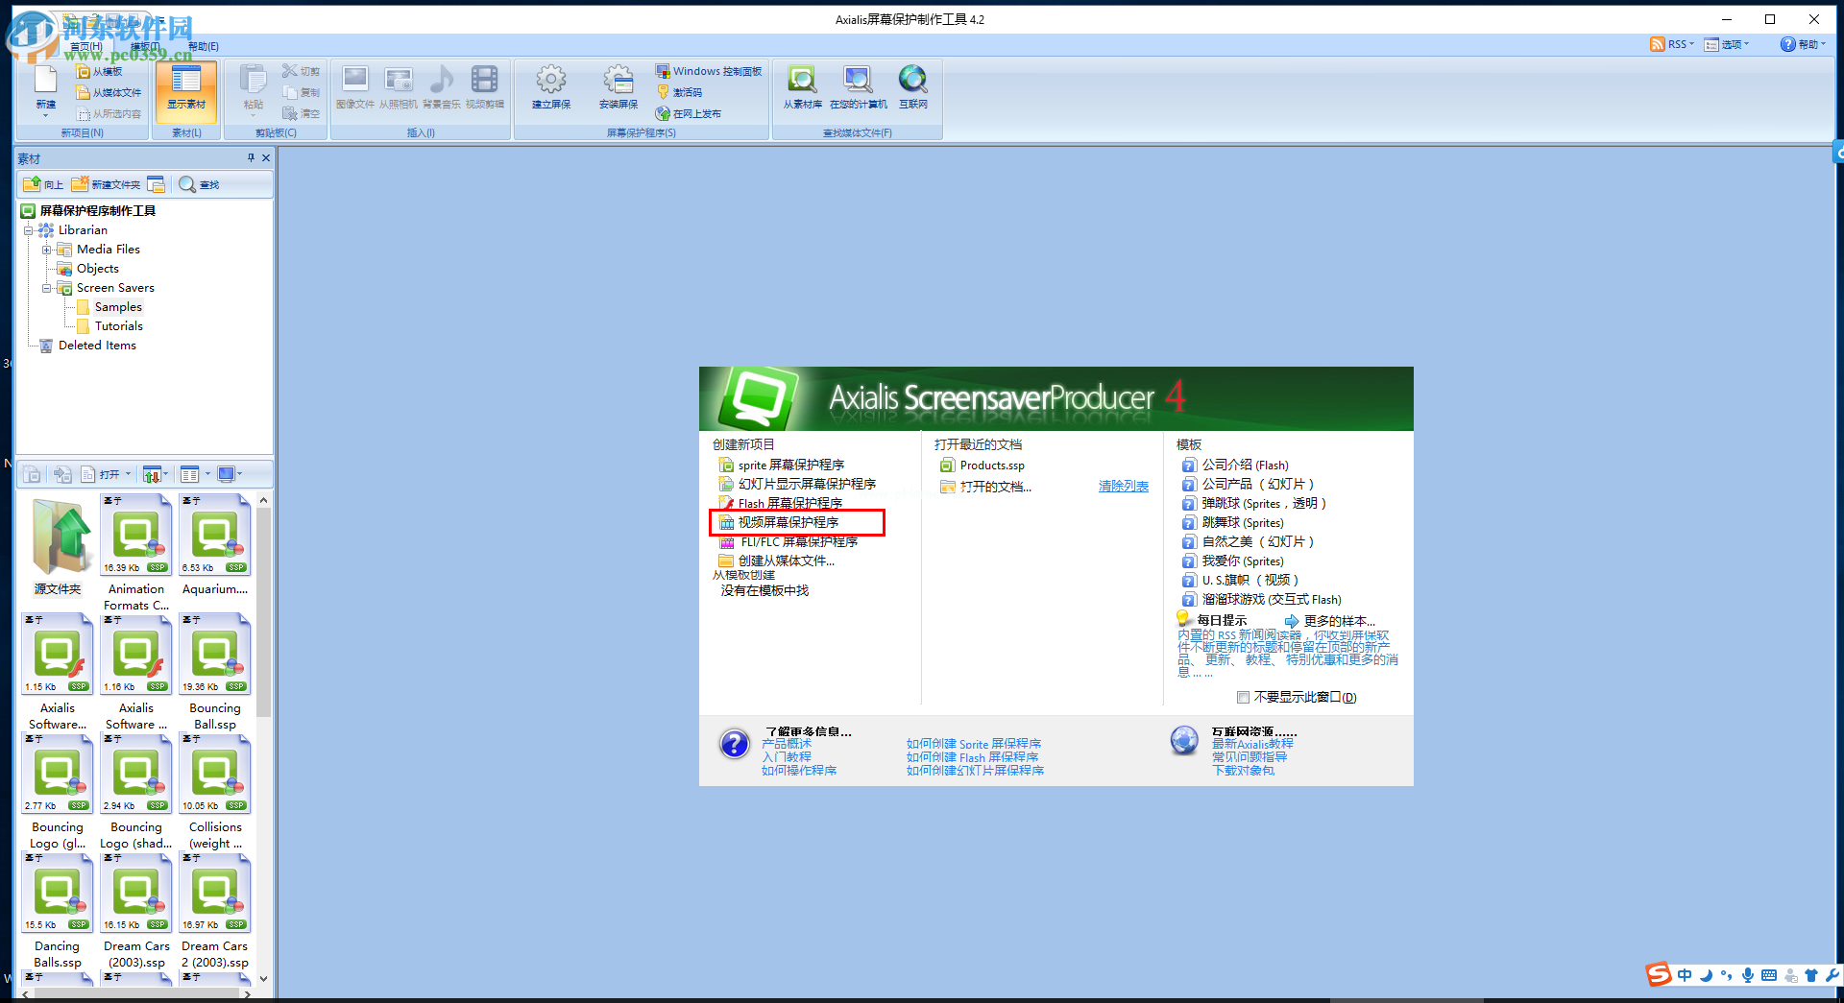Click 更多的样本... more samples link
1844x1003 pixels.
pyautogui.click(x=1339, y=621)
